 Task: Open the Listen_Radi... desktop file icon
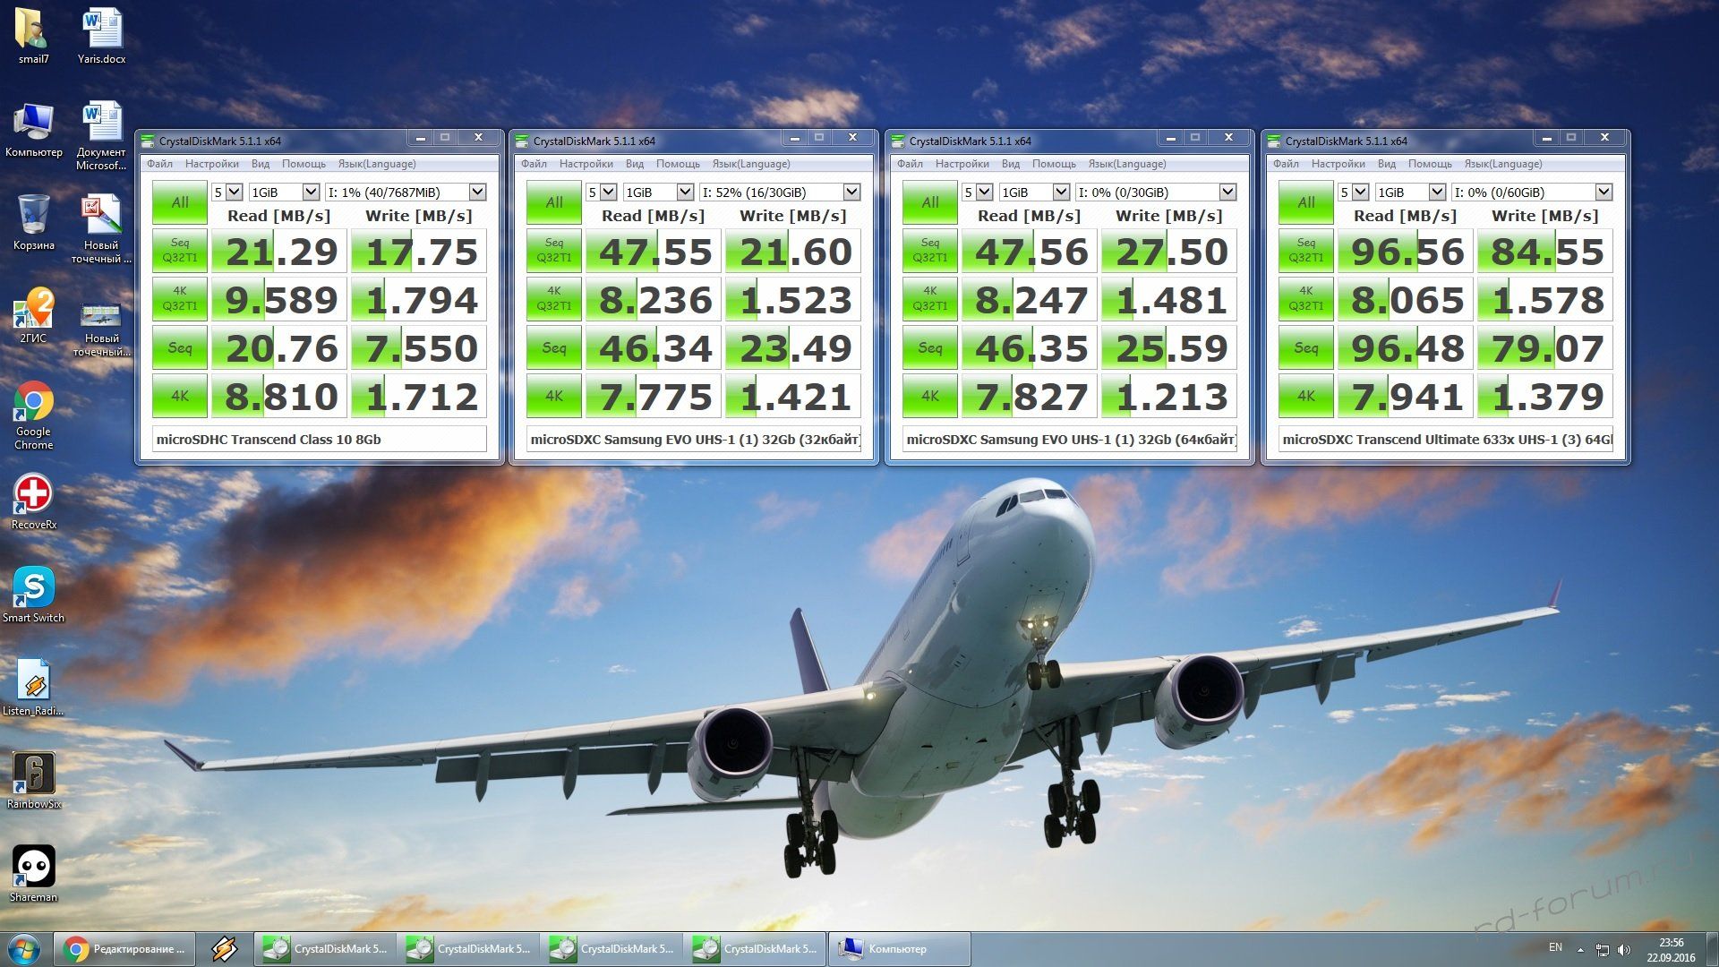[33, 681]
